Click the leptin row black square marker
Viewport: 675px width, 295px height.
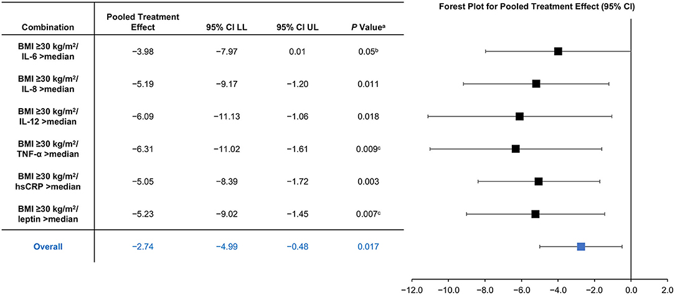click(x=536, y=214)
